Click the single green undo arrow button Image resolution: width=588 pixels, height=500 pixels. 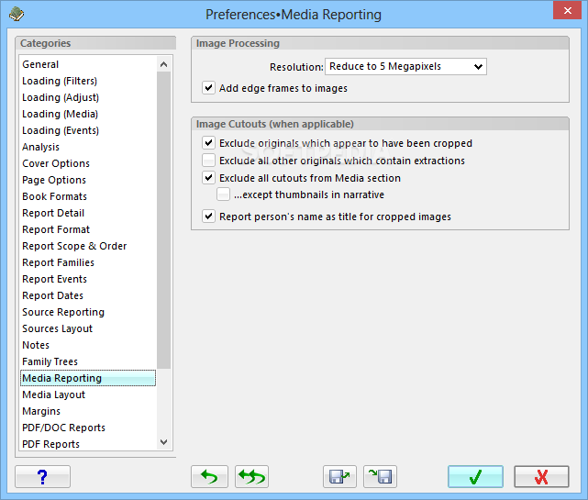[209, 476]
